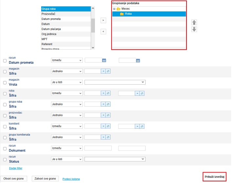Enable the racun Datum prometa checkbox
Screen dimensions: 232x183
pos(5,61)
